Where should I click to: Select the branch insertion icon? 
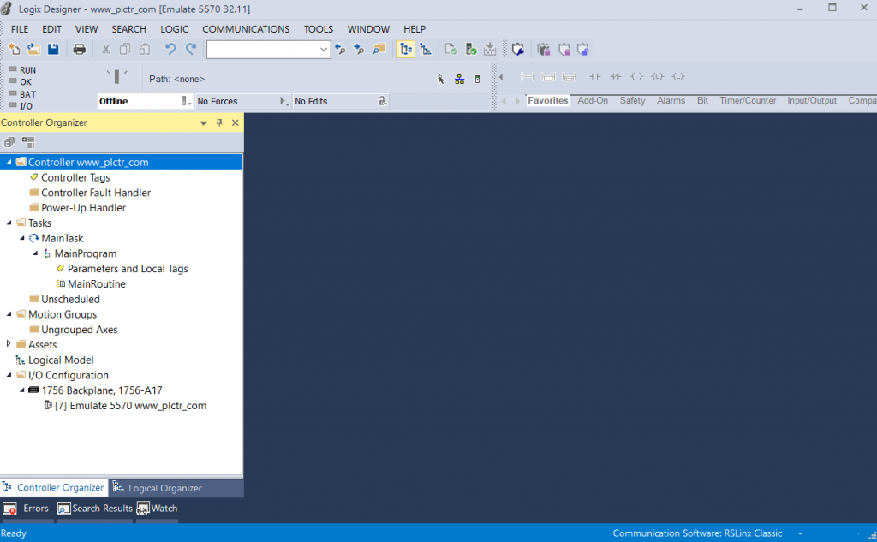(x=548, y=76)
